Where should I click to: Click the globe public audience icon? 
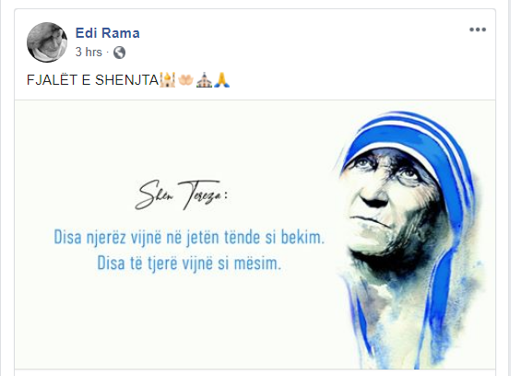tap(119, 53)
